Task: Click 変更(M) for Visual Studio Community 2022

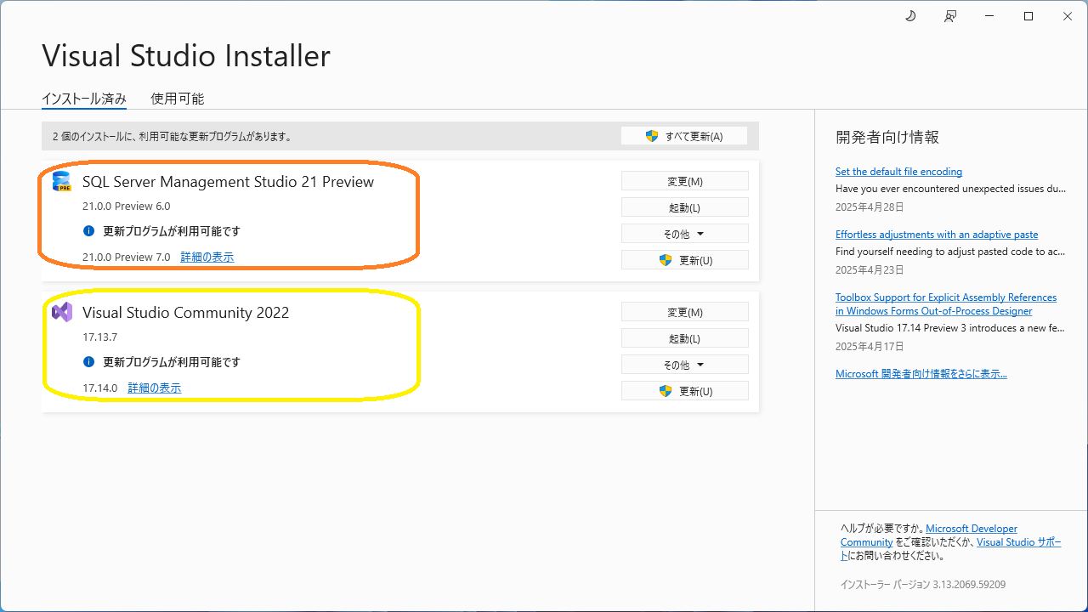Action: (x=685, y=312)
